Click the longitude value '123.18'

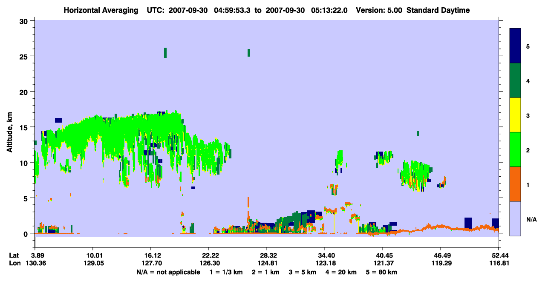click(325, 264)
